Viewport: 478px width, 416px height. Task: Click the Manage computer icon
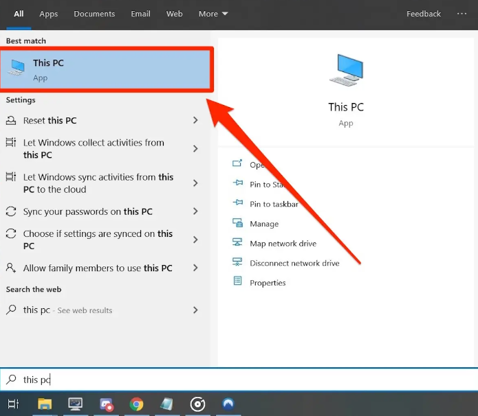tap(237, 223)
